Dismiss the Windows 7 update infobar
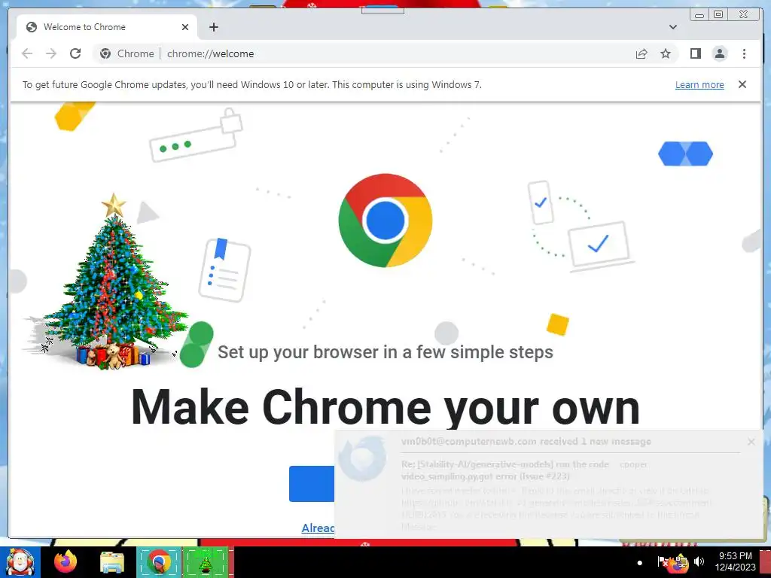This screenshot has width=771, height=578. (742, 84)
